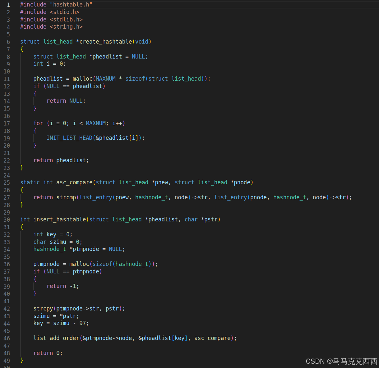This screenshot has height=368, width=379.
Task: Click the "return NULL;" statement on line 14
Action: tap(66, 101)
